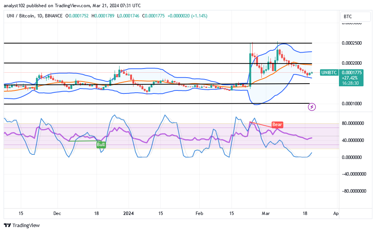Click the 40.0000000 oscillator axis label

coord(353,140)
